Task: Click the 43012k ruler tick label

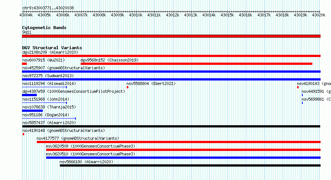Action: point(173,15)
